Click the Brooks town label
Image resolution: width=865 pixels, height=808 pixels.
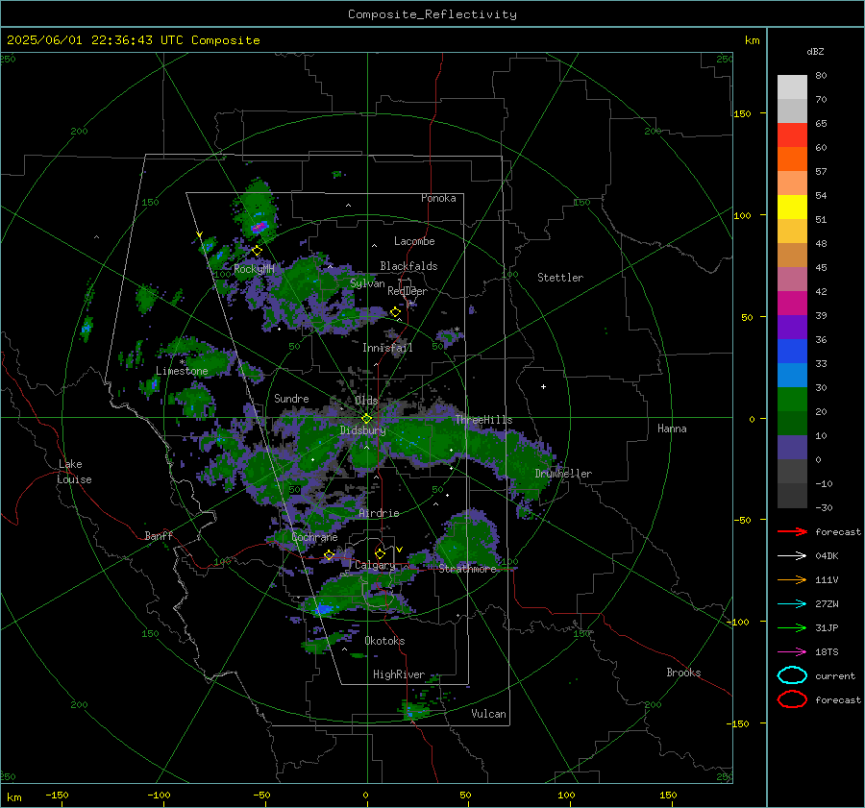(x=683, y=673)
